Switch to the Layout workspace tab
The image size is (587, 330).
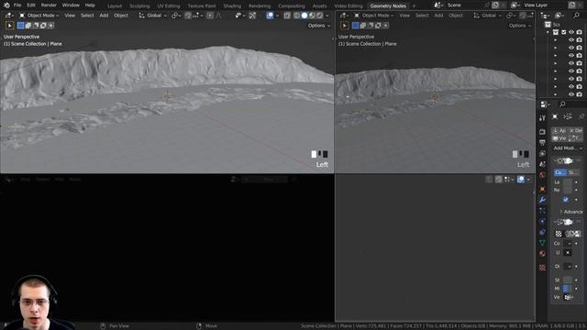click(115, 6)
